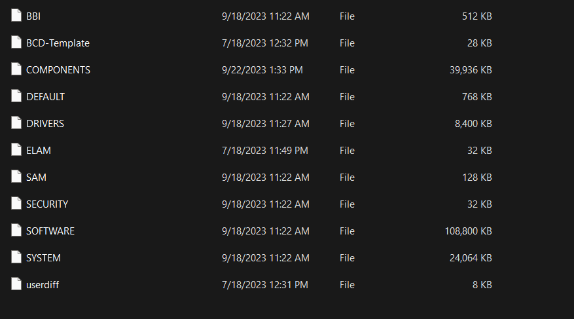Click the userdiff file name
The height and width of the screenshot is (319, 574).
point(43,285)
